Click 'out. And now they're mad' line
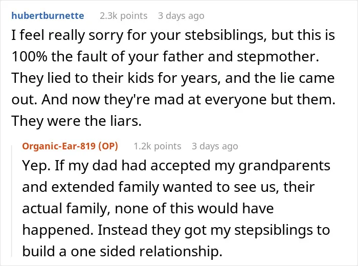Image resolution: width=358 pixels, height=266 pixels. [x=173, y=100]
